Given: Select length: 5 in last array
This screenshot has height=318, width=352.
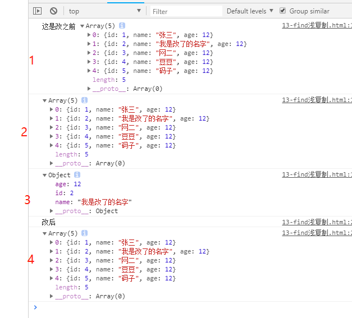Looking at the screenshot, I should (72, 287).
